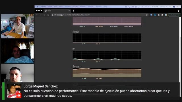Select top webcam of man in white shirt
Viewport: 182px width, 102px height.
17,26
